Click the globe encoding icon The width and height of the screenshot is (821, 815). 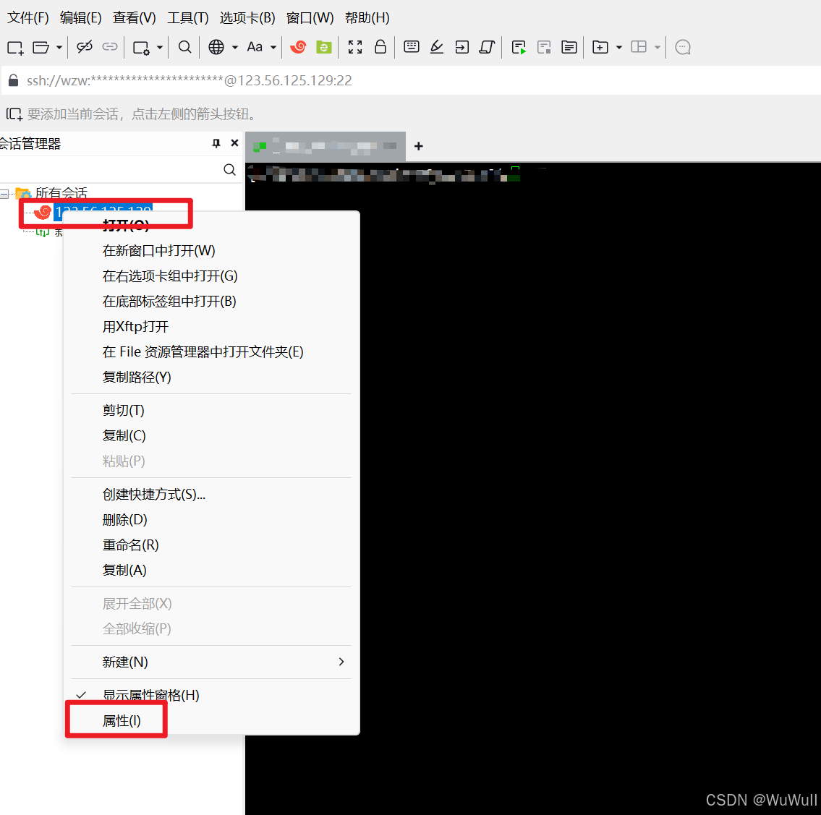tap(216, 47)
